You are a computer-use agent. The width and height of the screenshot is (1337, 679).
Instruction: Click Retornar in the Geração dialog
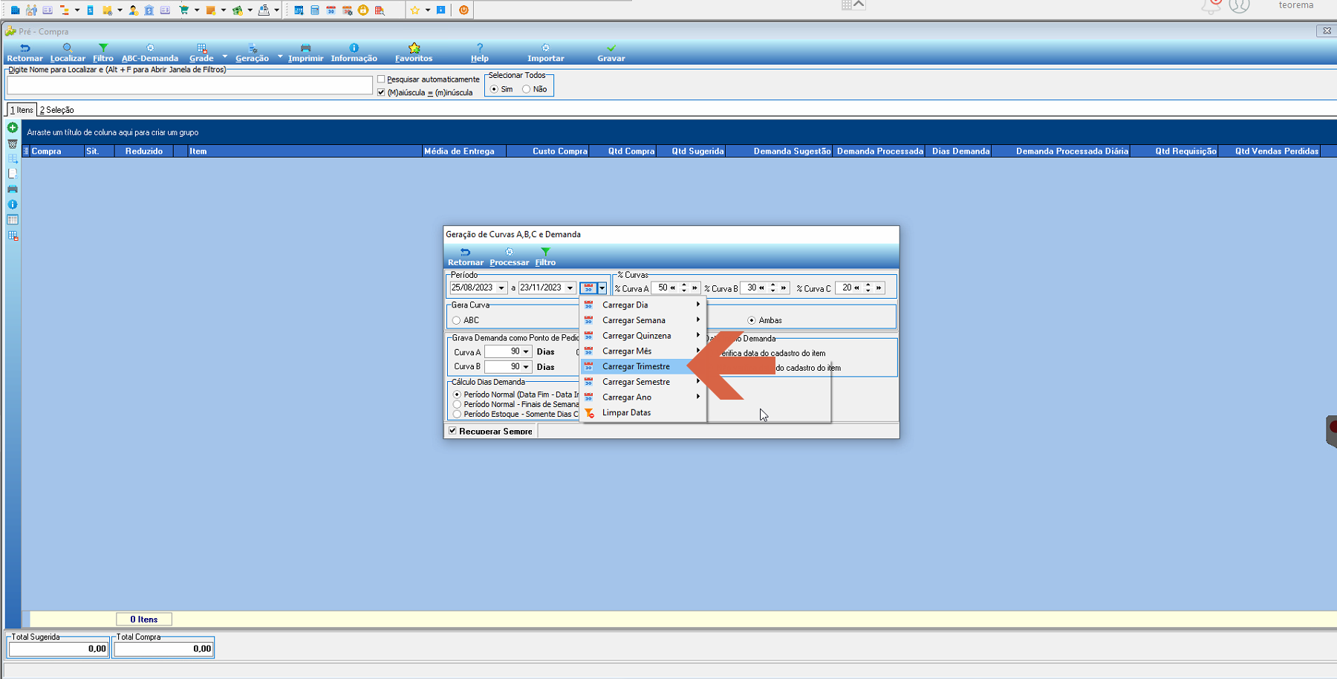click(465, 257)
